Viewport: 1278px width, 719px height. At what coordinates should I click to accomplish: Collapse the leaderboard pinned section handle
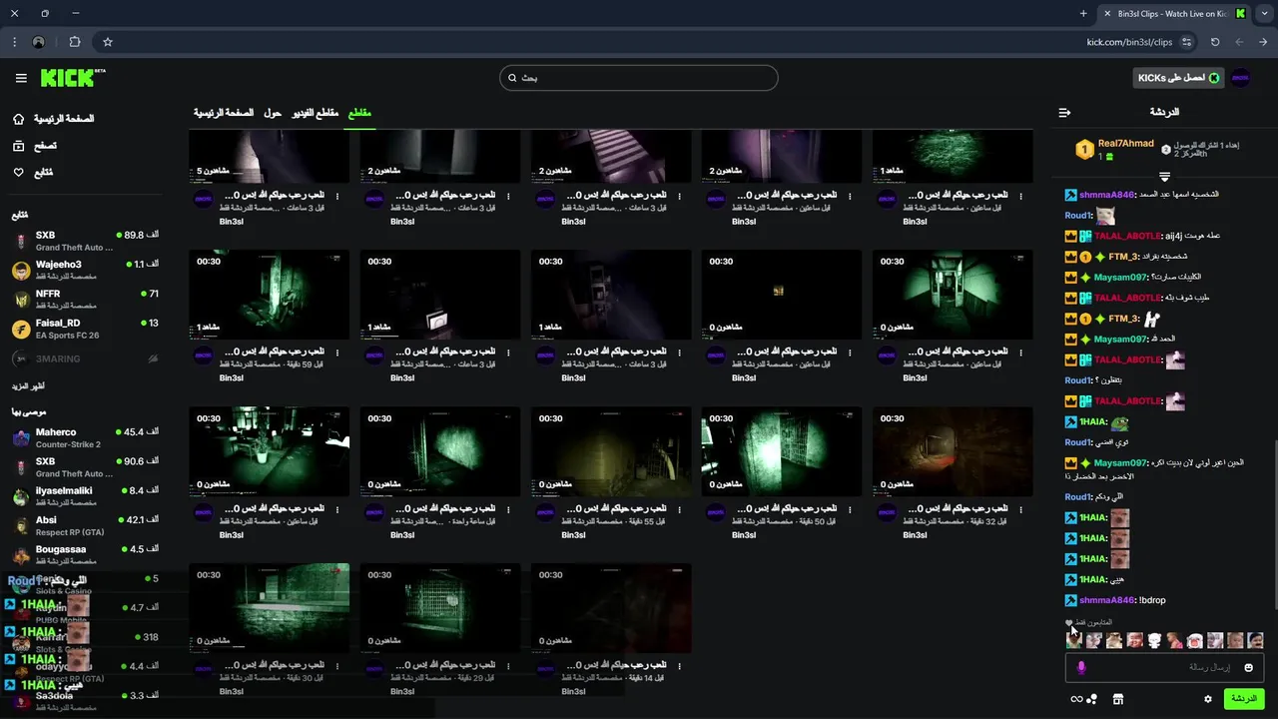pyautogui.click(x=1164, y=177)
